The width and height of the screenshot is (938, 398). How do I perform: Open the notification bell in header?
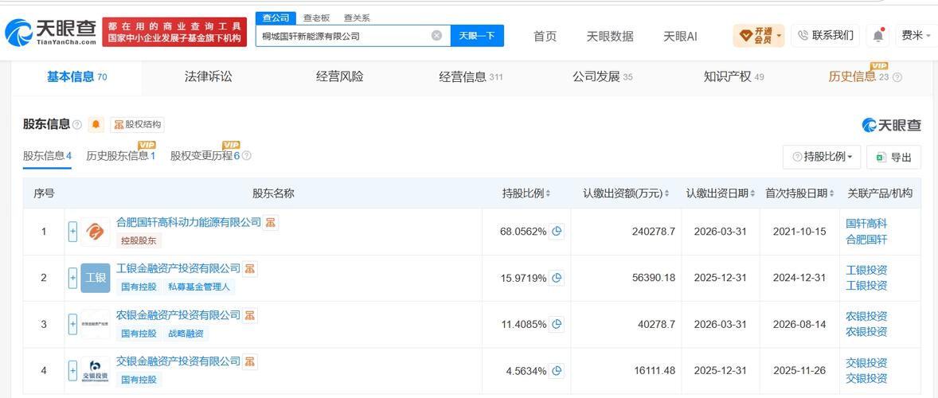877,36
